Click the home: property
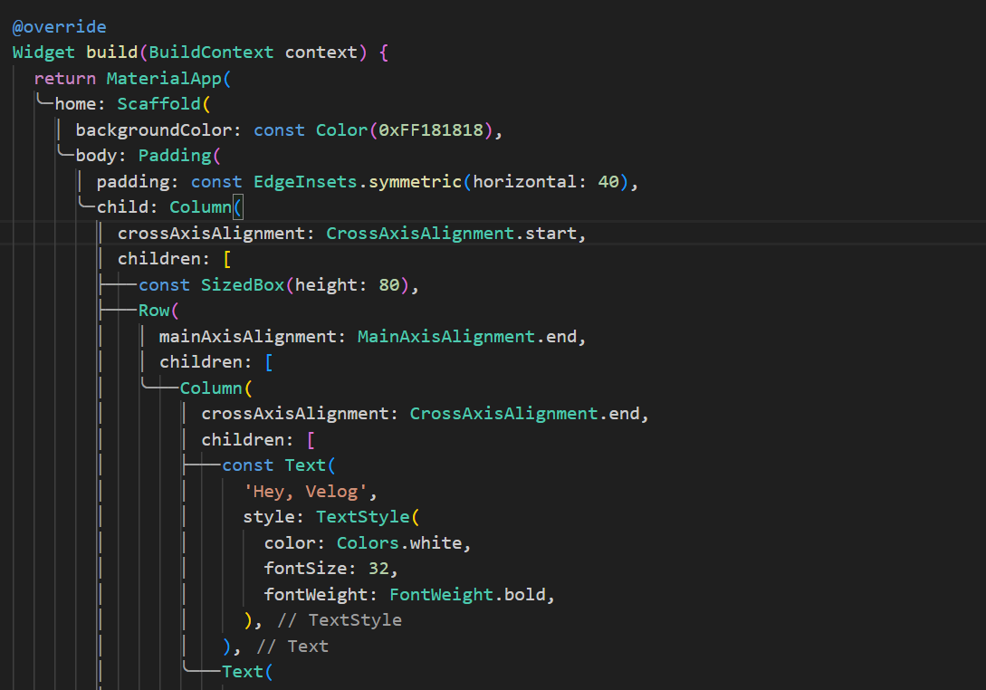 80,104
